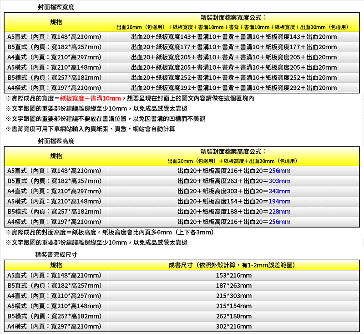Viewport: 364px width, 334px height.
Task: Select the width formula containing 紙板寬度292
Action: [233, 88]
